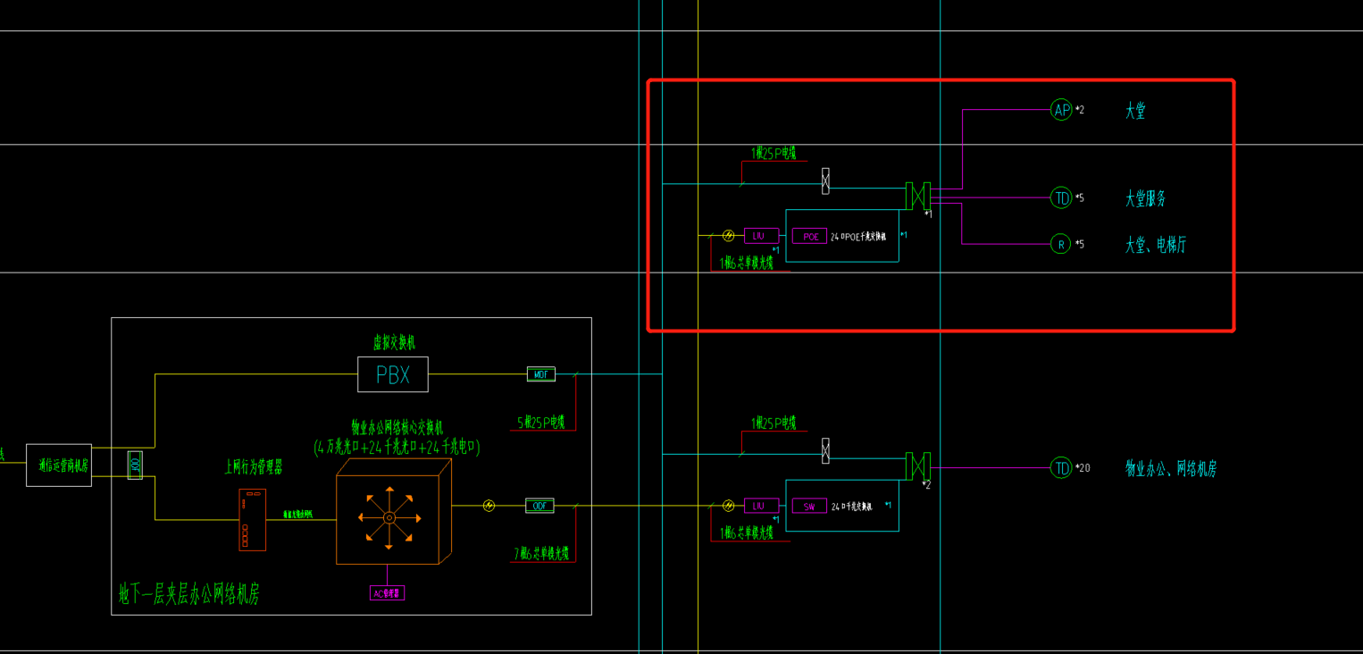The width and height of the screenshot is (1363, 654).
Task: Select the 物业办公网络核心交换机 label
Action: pyautogui.click(x=397, y=427)
